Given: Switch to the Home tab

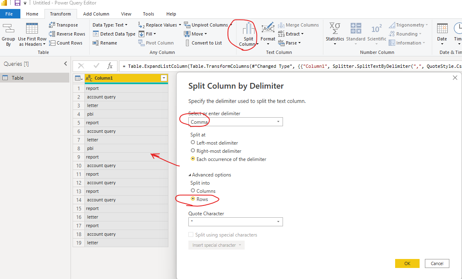Looking at the screenshot, I should pos(32,14).
